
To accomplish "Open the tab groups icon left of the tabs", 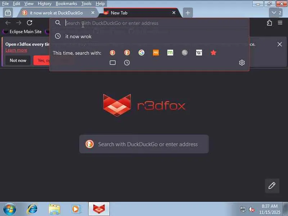I will tap(8, 13).
